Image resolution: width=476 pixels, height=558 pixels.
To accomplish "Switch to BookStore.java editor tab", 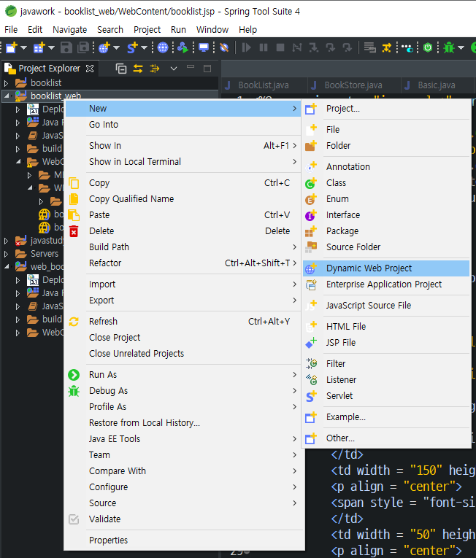I will (353, 85).
